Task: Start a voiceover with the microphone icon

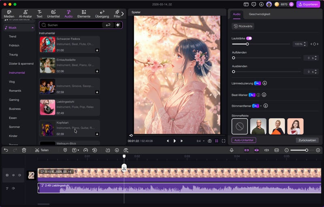Action: [x=232, y=150]
